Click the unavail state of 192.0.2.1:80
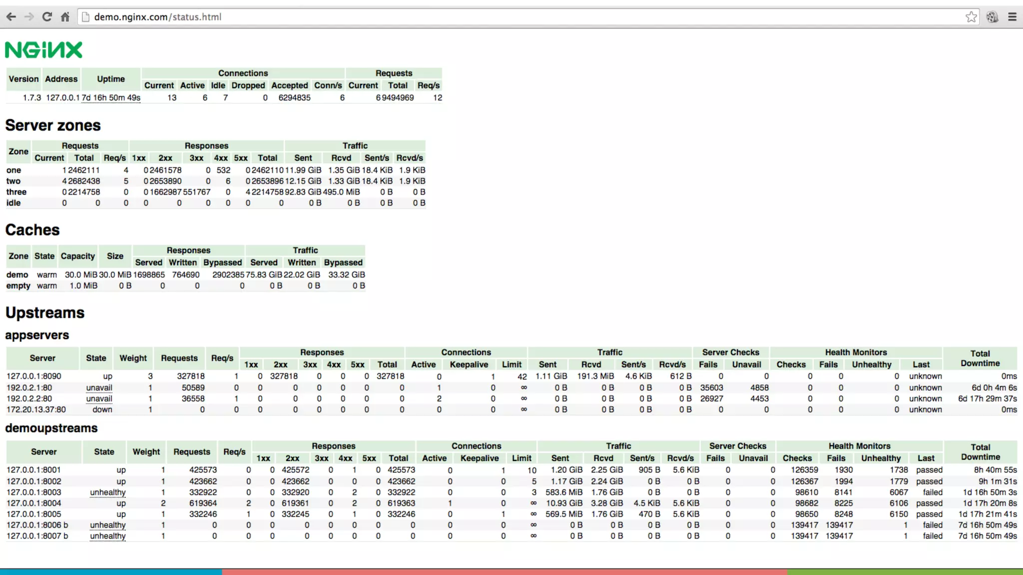This screenshot has width=1023, height=575. click(99, 388)
